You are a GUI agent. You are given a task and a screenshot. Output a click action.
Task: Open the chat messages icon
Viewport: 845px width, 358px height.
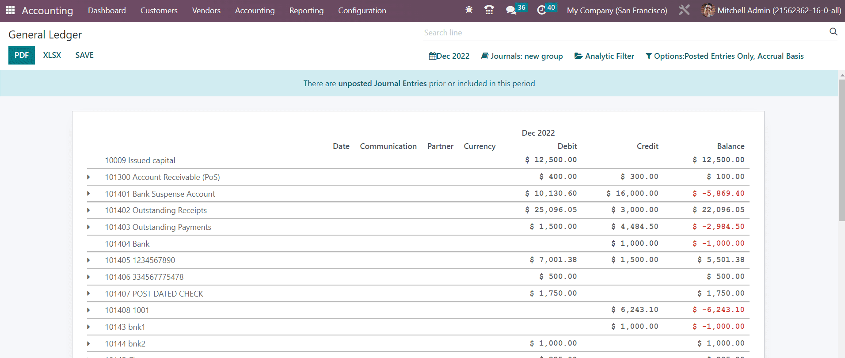click(x=511, y=10)
